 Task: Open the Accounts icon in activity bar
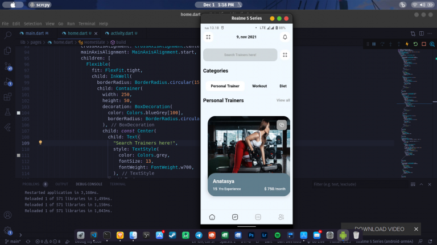[x=8, y=215]
